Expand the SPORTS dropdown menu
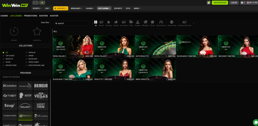 37,8
